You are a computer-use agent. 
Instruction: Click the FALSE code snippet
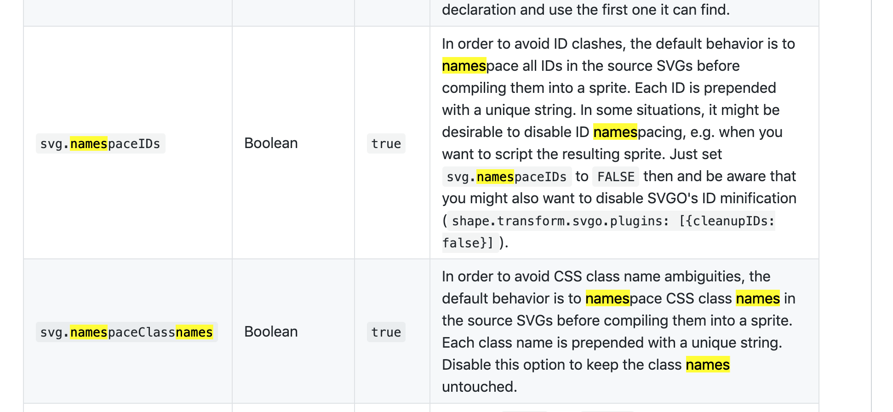[x=616, y=177]
